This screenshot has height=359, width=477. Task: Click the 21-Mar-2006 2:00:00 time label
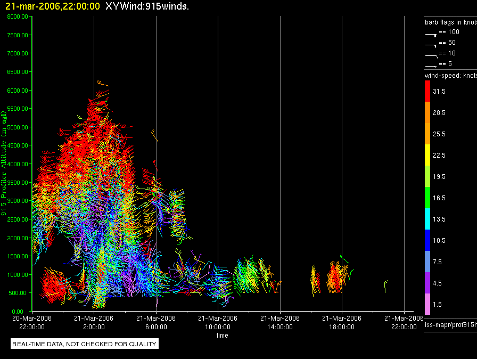tap(94, 322)
